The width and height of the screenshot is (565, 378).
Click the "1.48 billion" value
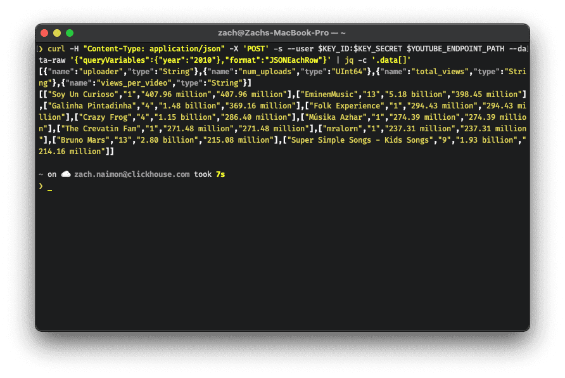(189, 106)
